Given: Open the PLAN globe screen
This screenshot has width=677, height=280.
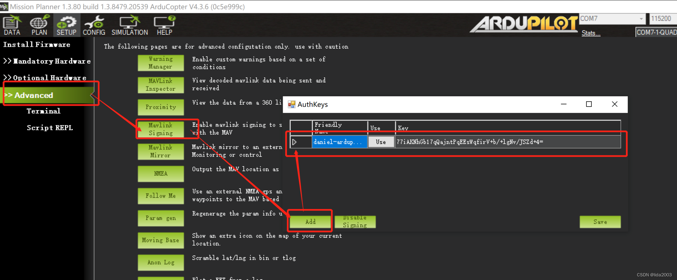Looking at the screenshot, I should tap(39, 25).
